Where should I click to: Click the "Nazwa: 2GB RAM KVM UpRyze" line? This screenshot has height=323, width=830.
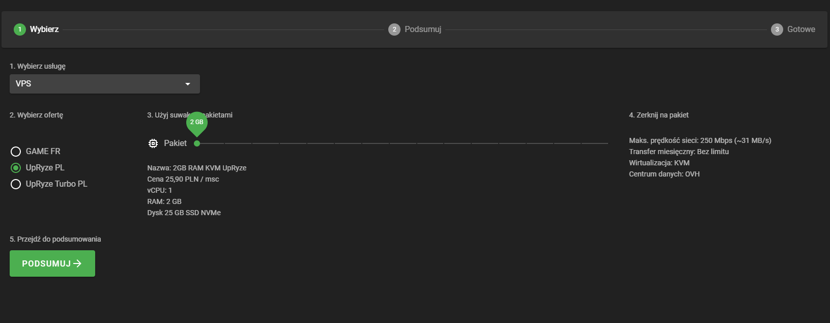coord(197,168)
